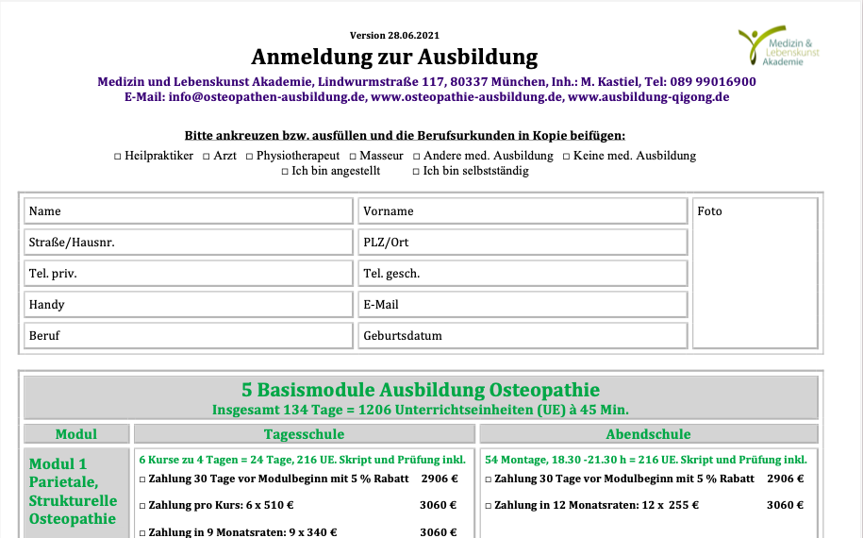This screenshot has height=538, width=863.
Task: Select 9 Monatsraten 9 x 340 € checkbox
Action: tap(142, 533)
